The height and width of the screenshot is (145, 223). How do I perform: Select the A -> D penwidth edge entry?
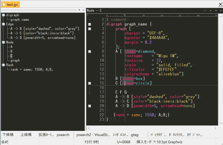(x=43, y=38)
